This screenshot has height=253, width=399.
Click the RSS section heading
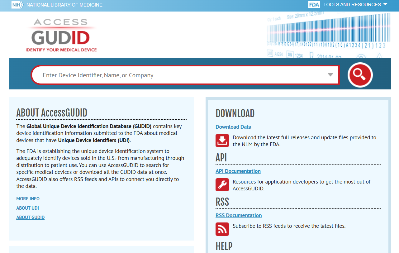tap(222, 202)
